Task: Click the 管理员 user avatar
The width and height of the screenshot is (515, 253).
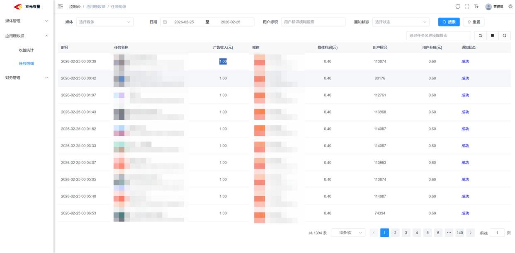Action: [x=488, y=7]
